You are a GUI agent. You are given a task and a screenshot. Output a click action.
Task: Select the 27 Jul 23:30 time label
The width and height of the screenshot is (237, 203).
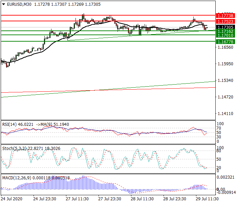point(110,199)
